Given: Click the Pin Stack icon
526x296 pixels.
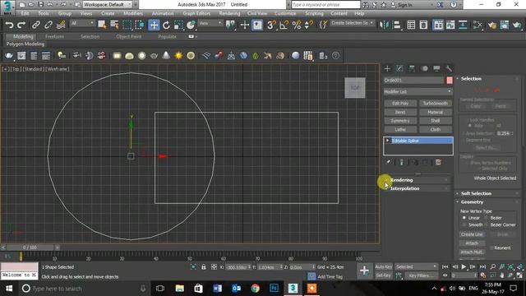Looking at the screenshot, I should (388, 162).
